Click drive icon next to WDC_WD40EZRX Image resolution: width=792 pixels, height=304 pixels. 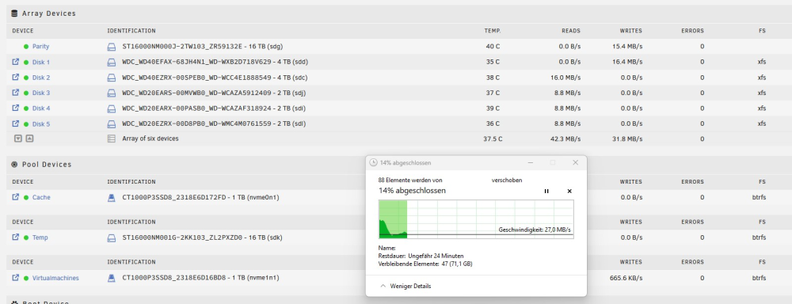tap(112, 78)
